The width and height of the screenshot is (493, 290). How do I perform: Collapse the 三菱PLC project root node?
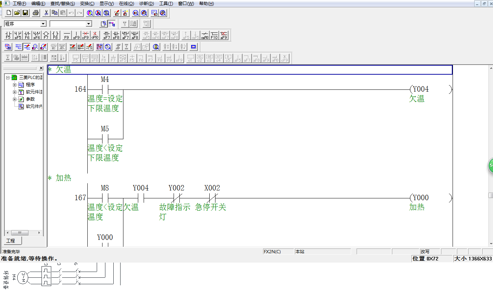pyautogui.click(x=8, y=77)
